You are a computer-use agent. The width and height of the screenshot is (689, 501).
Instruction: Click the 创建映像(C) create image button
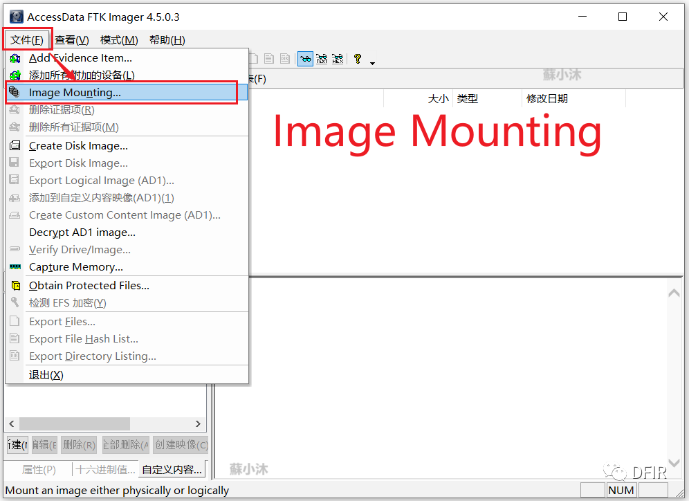[181, 445]
